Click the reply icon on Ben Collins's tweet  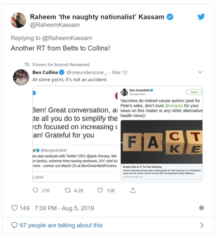click(36, 191)
